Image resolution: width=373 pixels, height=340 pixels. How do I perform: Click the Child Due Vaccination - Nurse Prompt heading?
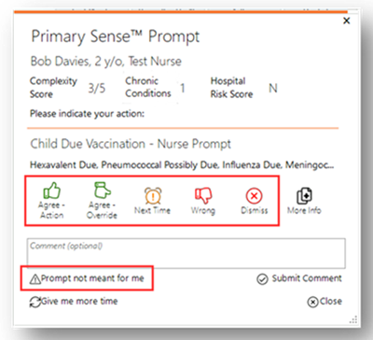pos(131,144)
